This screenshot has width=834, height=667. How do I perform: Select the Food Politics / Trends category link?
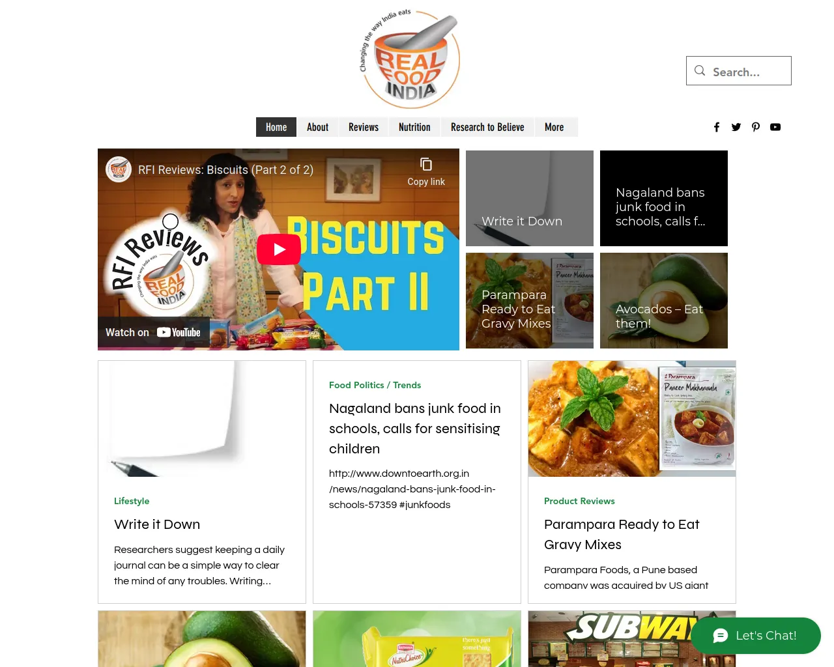[375, 385]
